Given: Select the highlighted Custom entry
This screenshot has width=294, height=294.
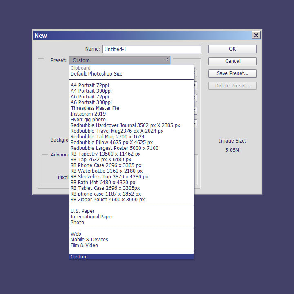Looking at the screenshot, I should point(131,257).
